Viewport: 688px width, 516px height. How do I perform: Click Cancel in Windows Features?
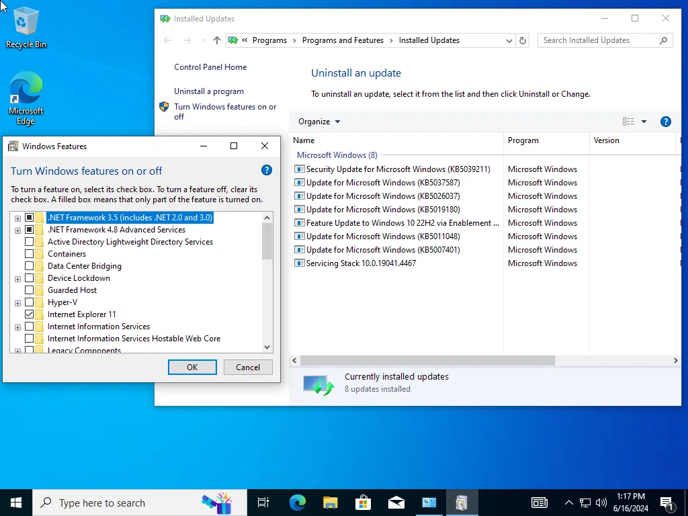click(248, 368)
